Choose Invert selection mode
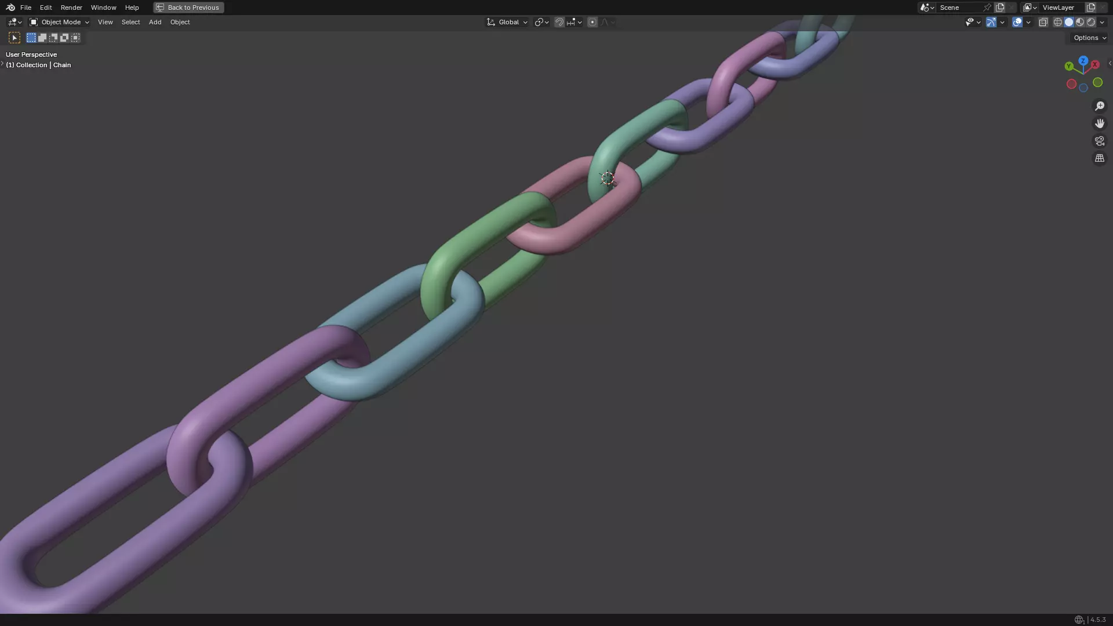 pos(64,38)
